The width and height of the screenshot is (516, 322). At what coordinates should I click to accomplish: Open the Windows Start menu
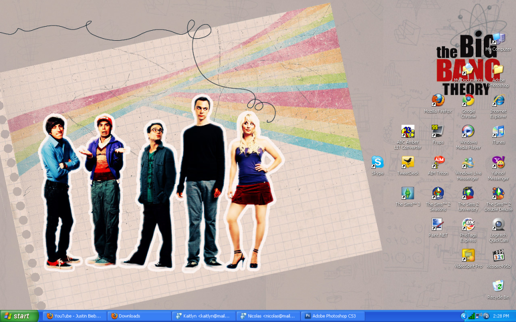[19, 316]
